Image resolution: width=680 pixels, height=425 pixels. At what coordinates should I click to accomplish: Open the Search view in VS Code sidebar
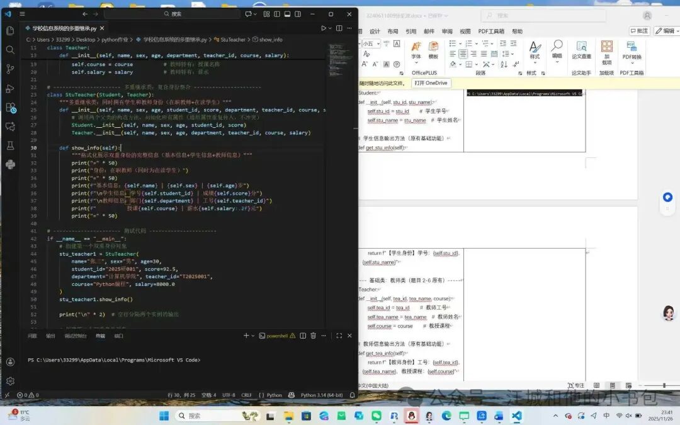(x=10, y=50)
